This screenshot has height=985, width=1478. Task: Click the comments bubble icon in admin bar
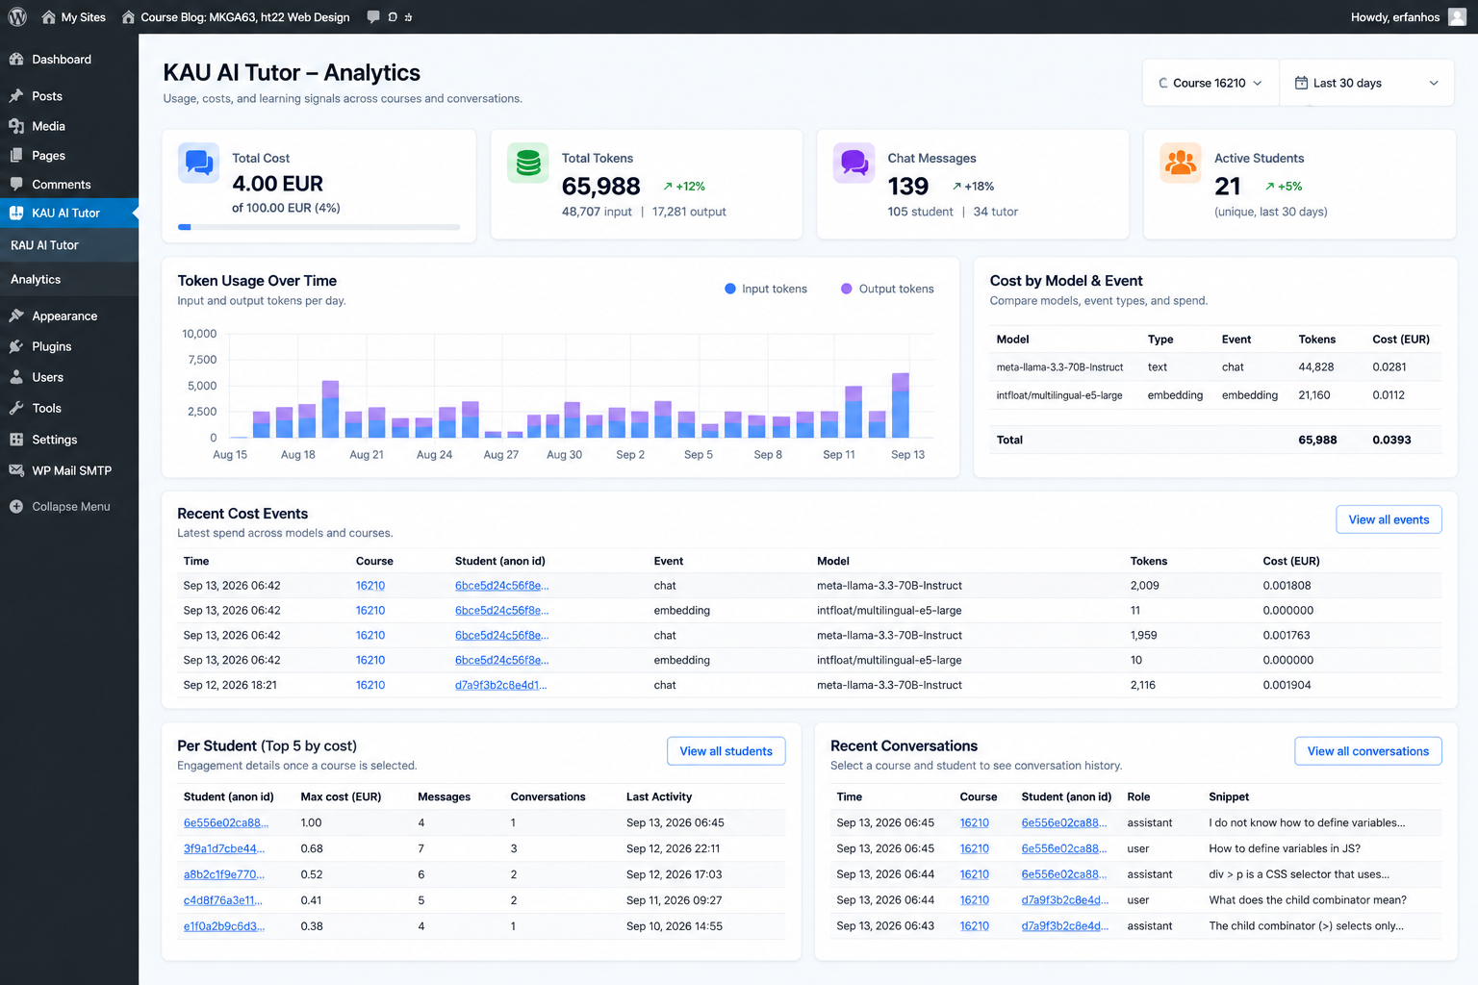373,16
